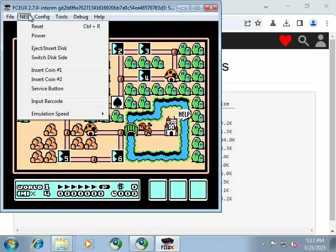The width and height of the screenshot is (336, 252).
Task: Open the Action Center flag icon
Action: (x=273, y=244)
